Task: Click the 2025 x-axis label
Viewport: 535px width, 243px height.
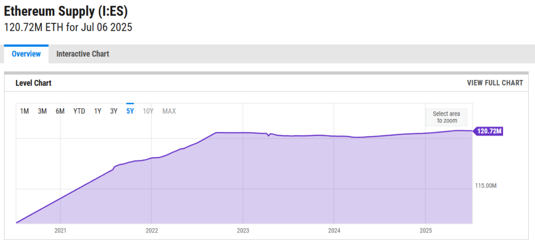Action: coord(426,230)
